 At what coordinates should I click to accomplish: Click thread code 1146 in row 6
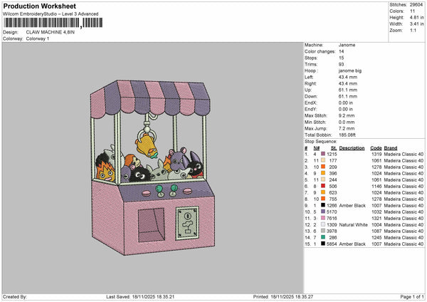click(376, 187)
